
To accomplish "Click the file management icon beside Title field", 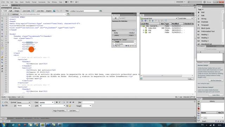I will tap(101, 11).
